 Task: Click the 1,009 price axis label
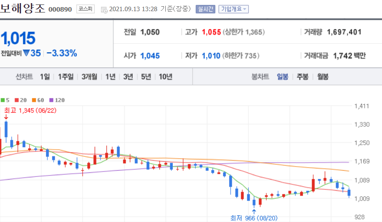362,199
